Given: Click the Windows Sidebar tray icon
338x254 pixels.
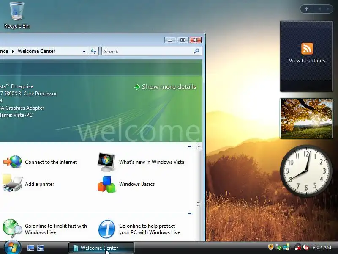Looking at the screenshot, I should pyautogui.click(x=286, y=247).
